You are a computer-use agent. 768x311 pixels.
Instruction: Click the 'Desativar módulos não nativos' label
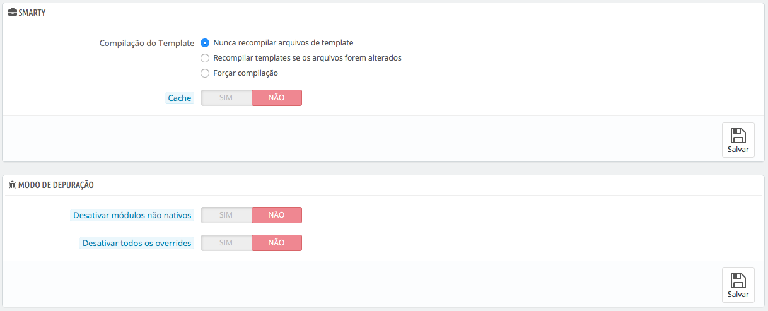[x=132, y=216]
